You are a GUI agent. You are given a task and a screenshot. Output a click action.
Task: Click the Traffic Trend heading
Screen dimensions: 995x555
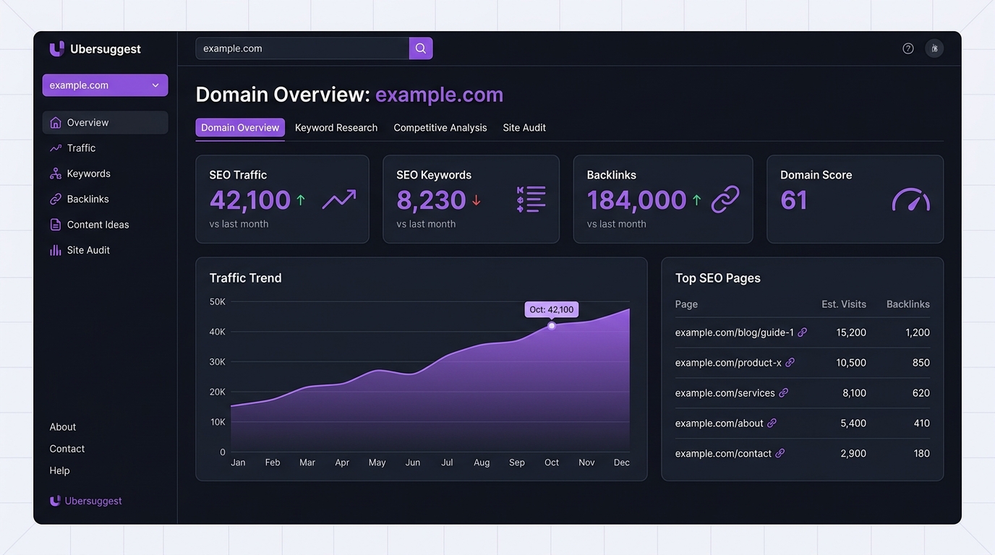[245, 278]
